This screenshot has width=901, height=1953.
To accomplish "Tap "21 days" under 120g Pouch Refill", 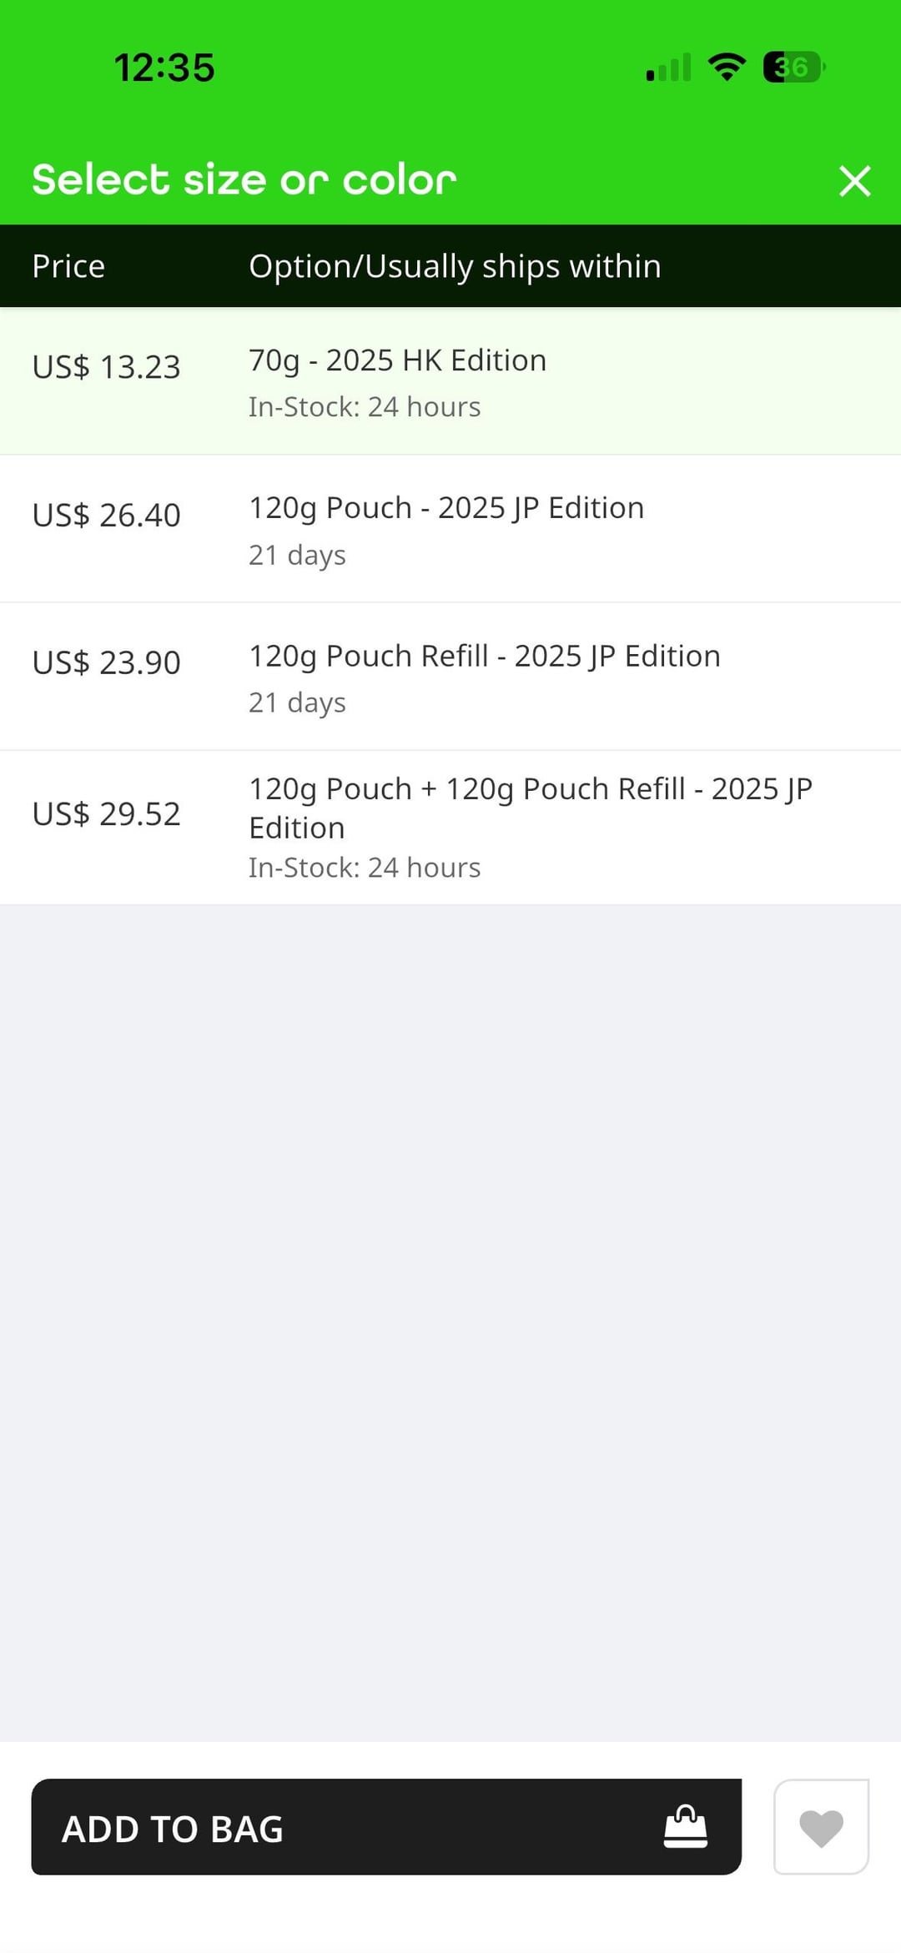I will pos(297,702).
